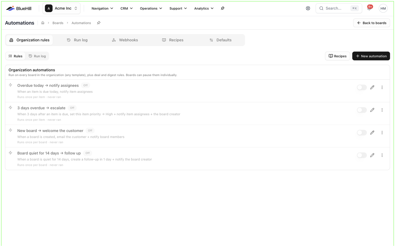Screen dimensions: 395x247
Task: Pin the Automations page in breadcrumb
Action: coord(99,23)
